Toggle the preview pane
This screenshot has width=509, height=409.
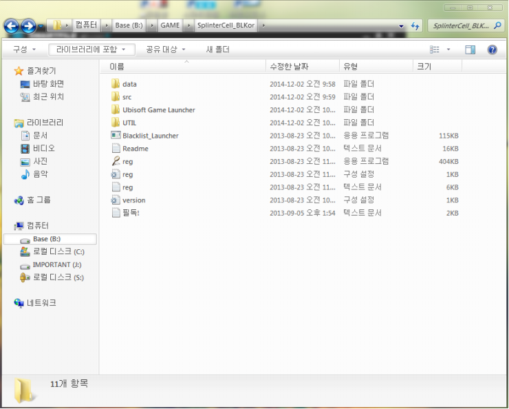click(x=470, y=50)
